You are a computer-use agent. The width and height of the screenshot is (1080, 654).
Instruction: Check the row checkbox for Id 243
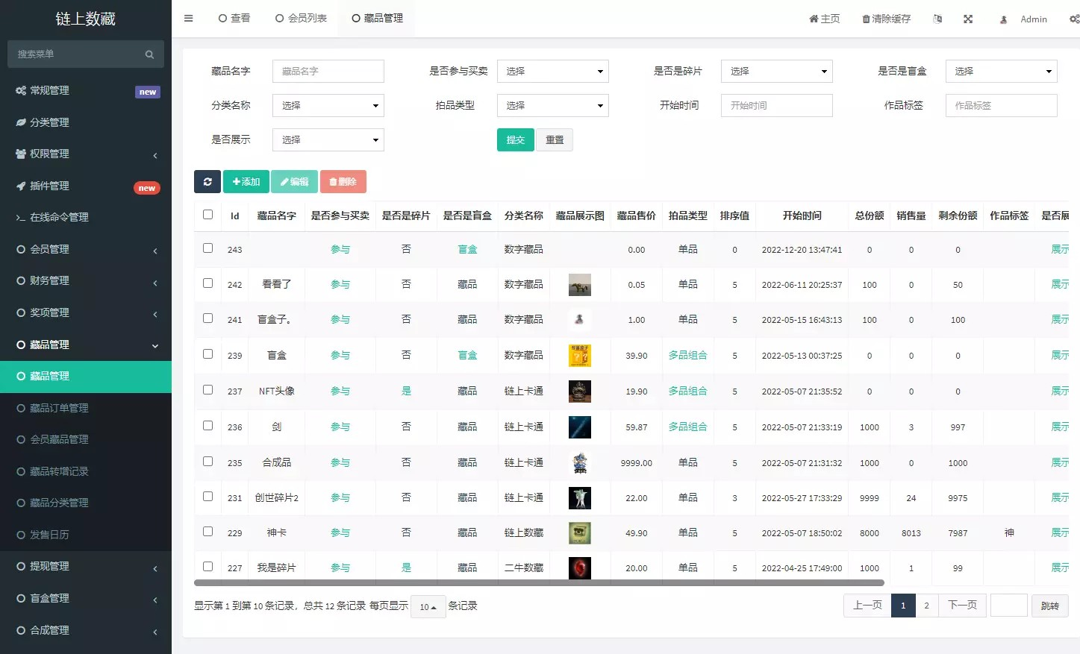[207, 248]
